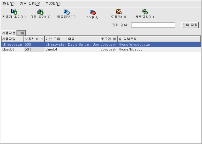
Task: Click the 기본 그룹 column header
Action: (x=55, y=39)
